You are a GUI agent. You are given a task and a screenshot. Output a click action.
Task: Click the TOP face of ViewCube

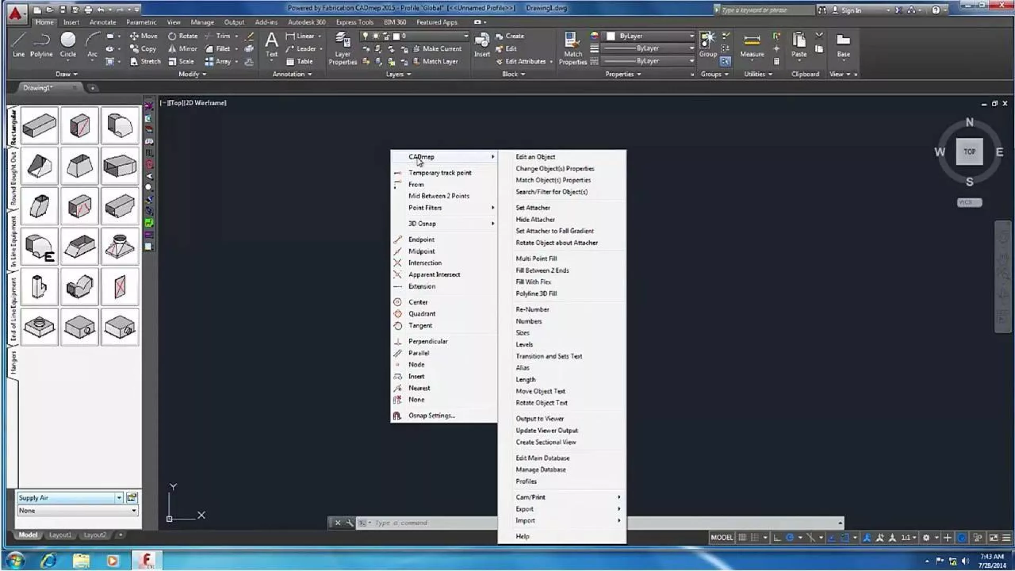tap(969, 152)
